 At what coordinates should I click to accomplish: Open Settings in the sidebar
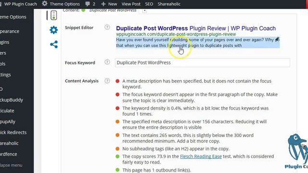tap(5, 75)
